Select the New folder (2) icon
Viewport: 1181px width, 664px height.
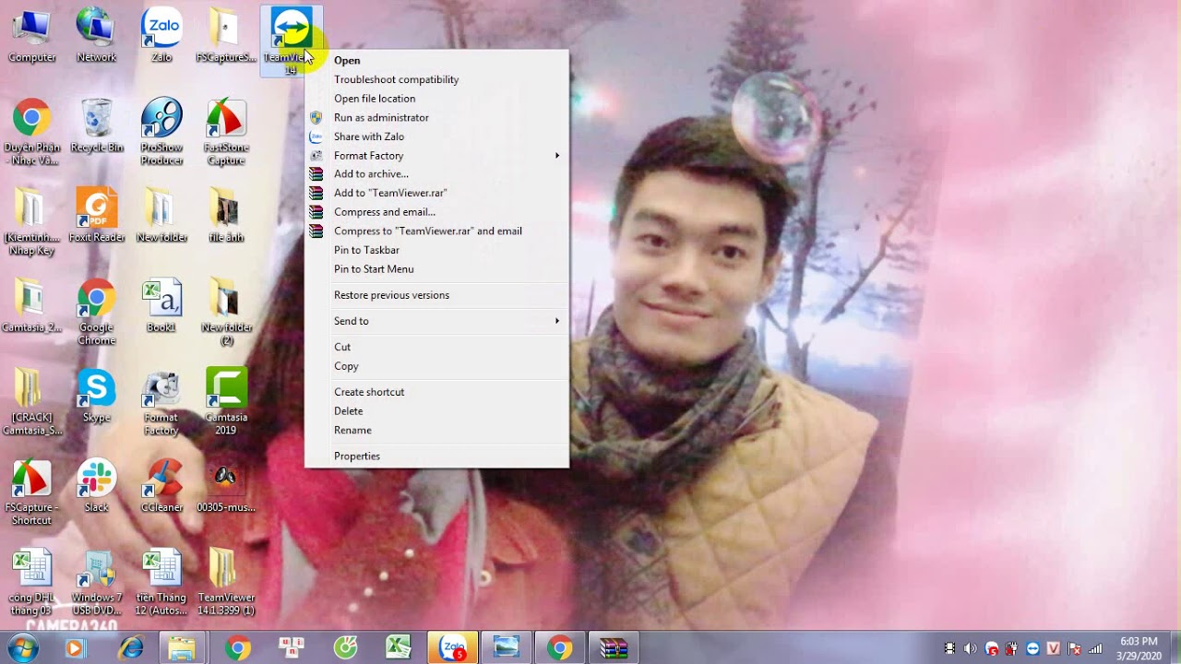point(226,313)
